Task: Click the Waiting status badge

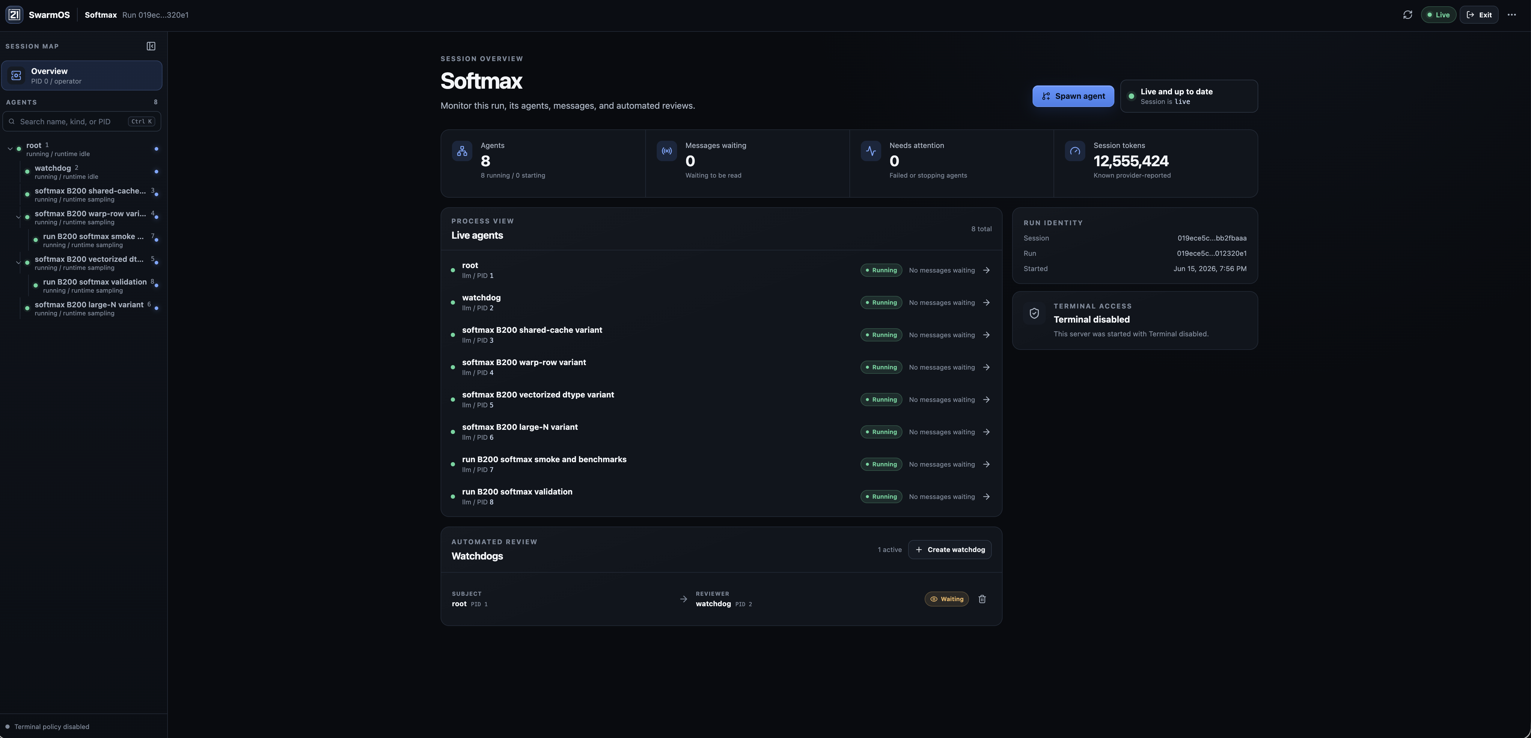Action: coord(946,599)
